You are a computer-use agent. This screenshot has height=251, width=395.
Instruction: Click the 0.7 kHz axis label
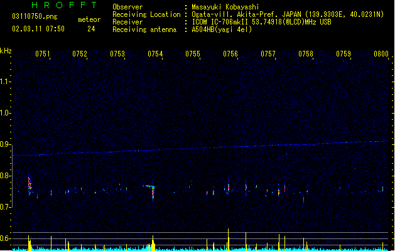pos(4,207)
